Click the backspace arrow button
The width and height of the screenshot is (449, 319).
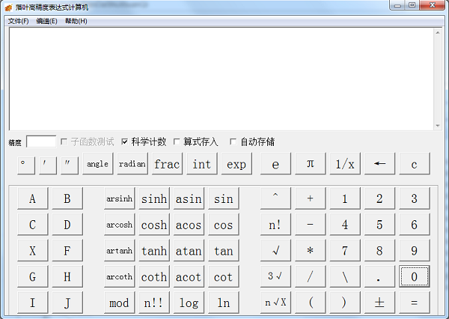tap(379, 164)
